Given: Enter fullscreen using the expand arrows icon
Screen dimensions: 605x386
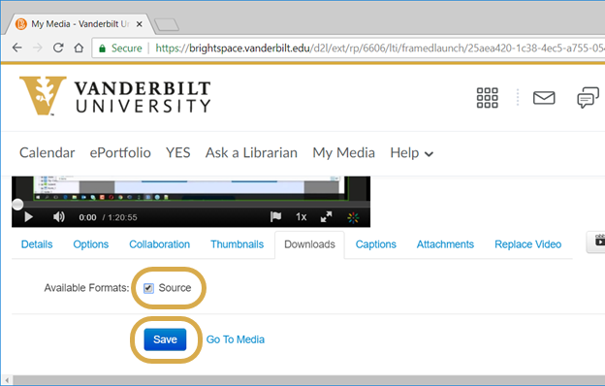Looking at the screenshot, I should 327,217.
